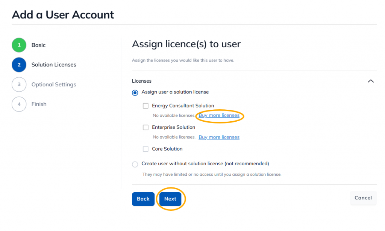Image resolution: width=385 pixels, height=231 pixels.
Task: Select the Solution Licenses step label
Action: [54, 65]
